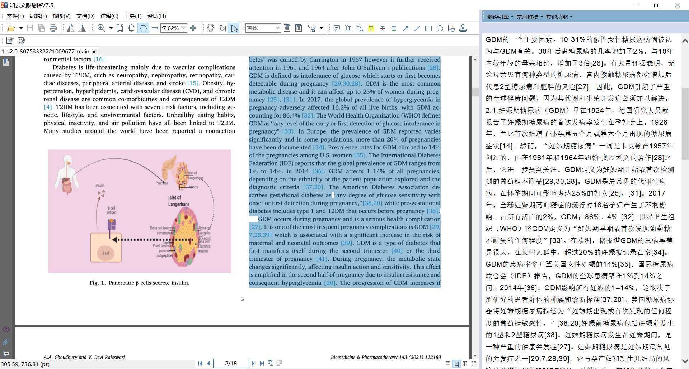Open the 视图(V) menu
This screenshot has height=369, width=689.
61,16
